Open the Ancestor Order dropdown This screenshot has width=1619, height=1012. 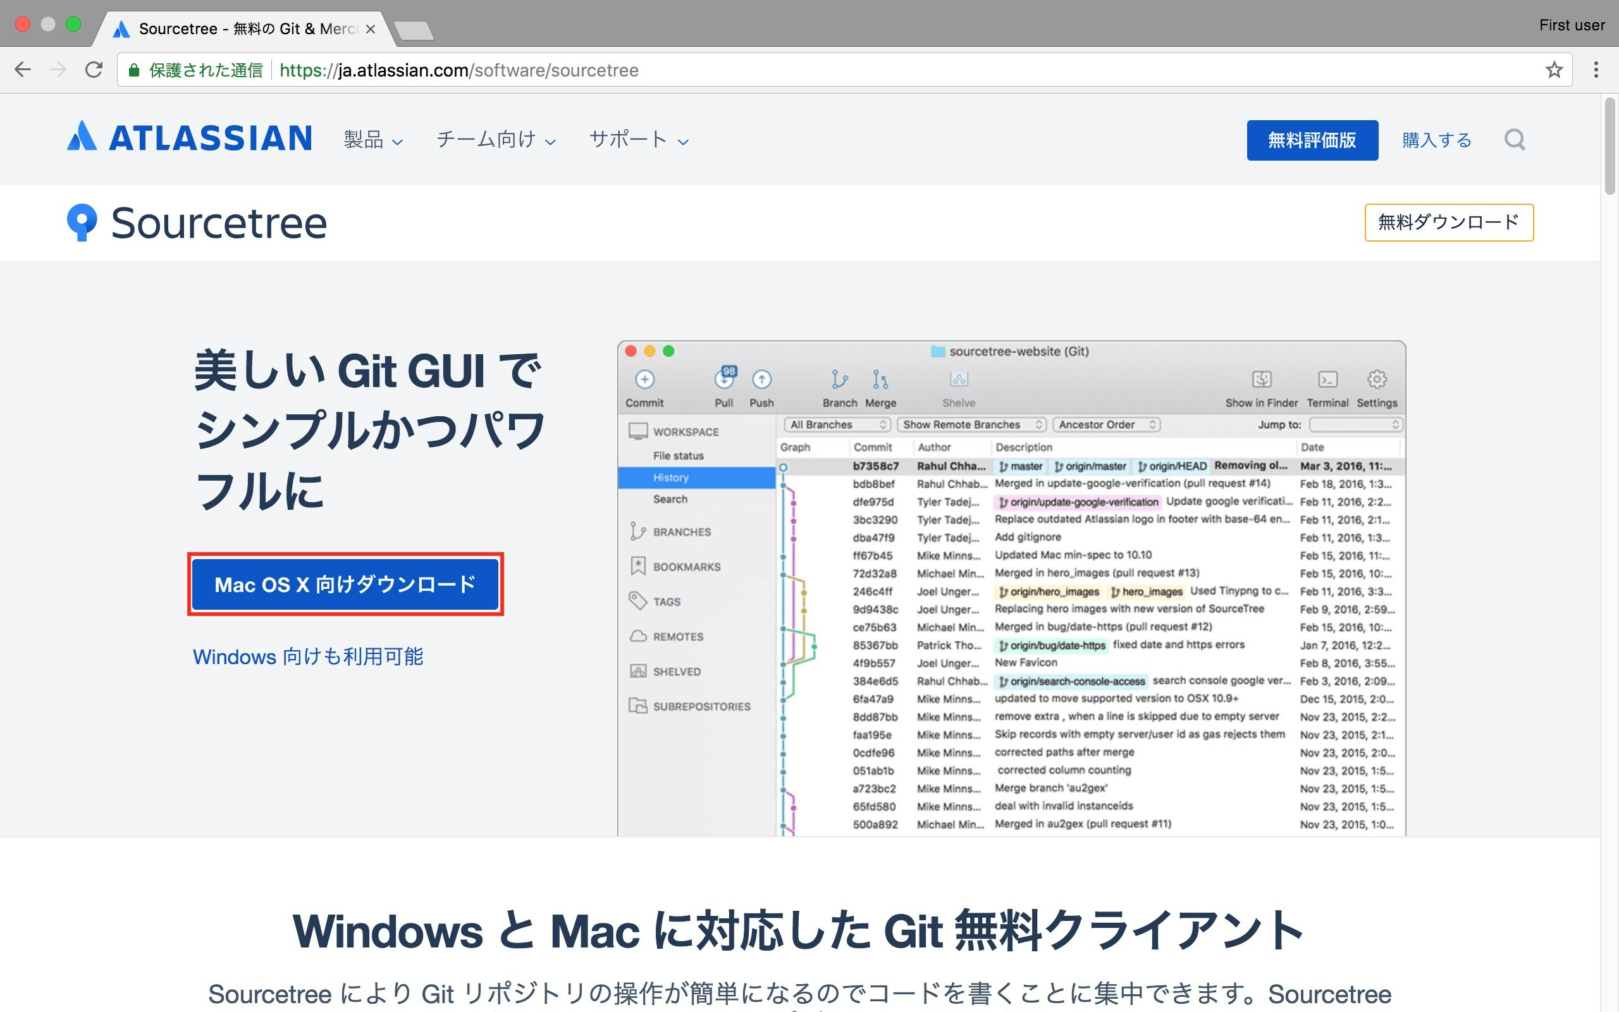tap(1106, 424)
